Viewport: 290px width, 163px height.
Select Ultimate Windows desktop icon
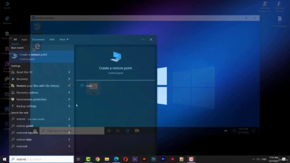[265, 7]
